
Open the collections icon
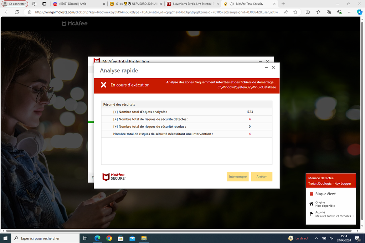329,12
